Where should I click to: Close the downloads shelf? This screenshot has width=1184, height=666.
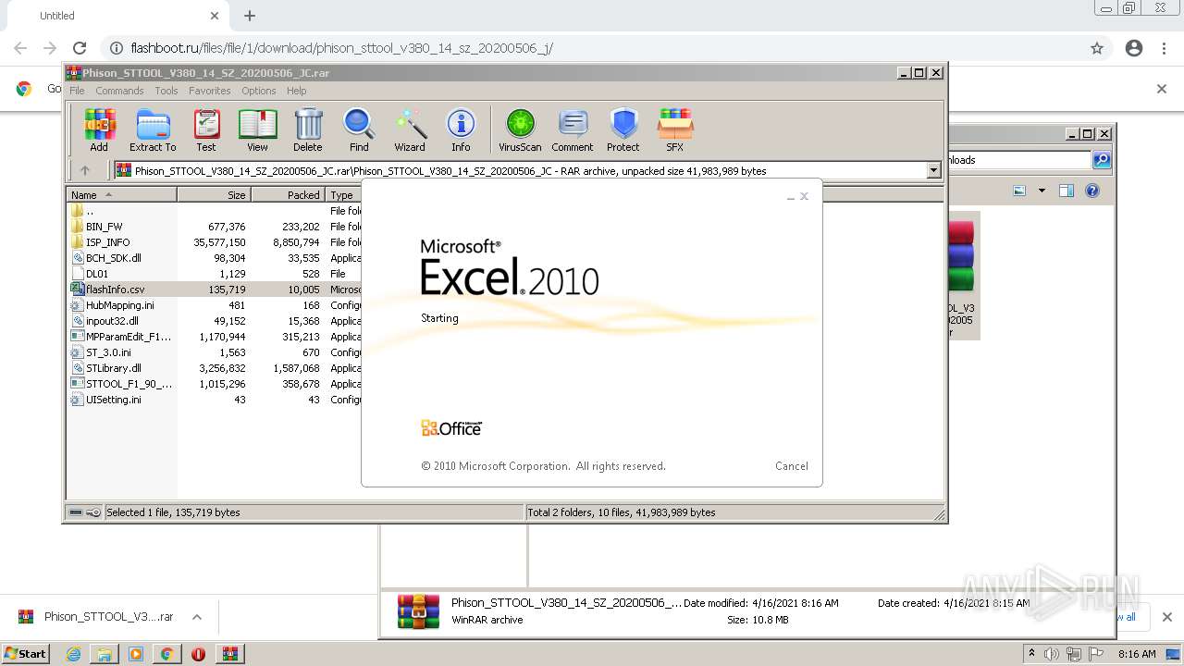pyautogui.click(x=1166, y=617)
